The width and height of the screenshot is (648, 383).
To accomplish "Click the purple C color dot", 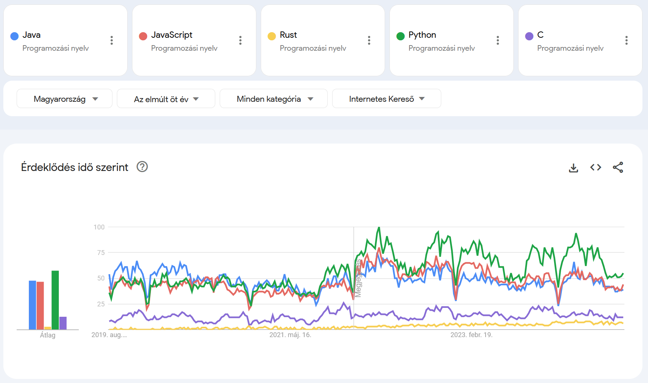I will point(529,36).
